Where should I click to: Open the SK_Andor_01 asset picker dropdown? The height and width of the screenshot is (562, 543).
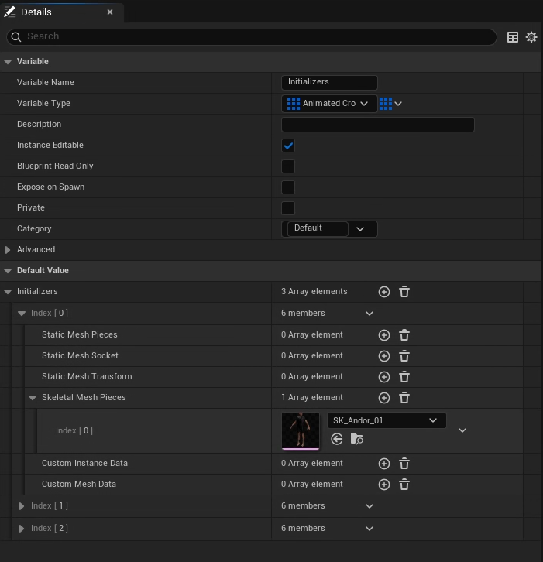coord(386,420)
